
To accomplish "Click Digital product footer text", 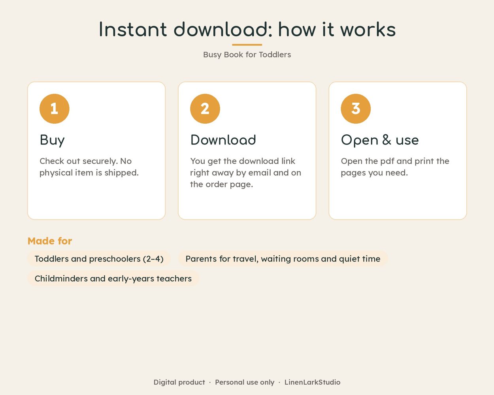I will point(179,382).
